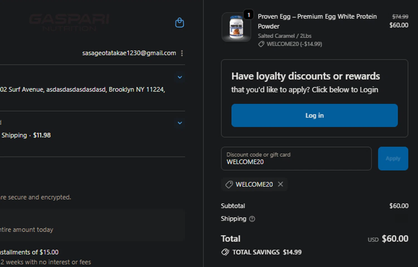Click the Shipping $11.98 text
Viewport: 418px width, 267px height.
(26, 135)
